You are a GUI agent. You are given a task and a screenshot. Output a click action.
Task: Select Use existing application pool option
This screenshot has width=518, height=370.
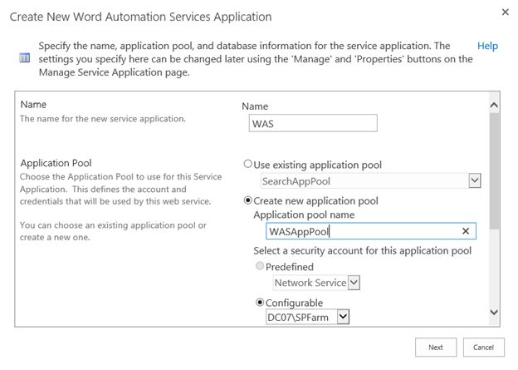point(247,165)
